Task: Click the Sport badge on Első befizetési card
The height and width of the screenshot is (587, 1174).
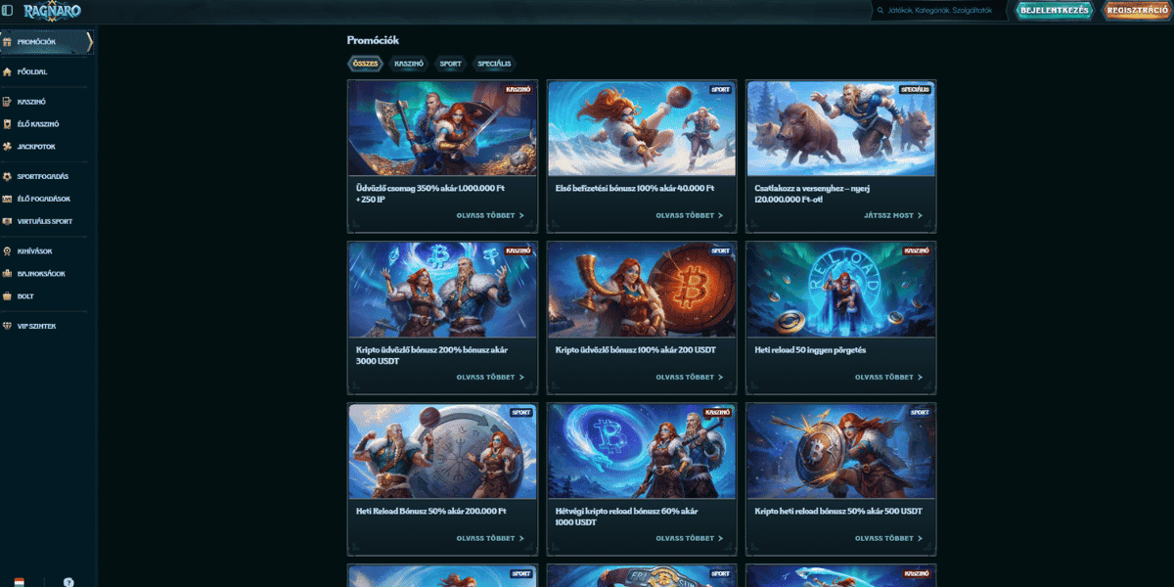Action: click(720, 89)
